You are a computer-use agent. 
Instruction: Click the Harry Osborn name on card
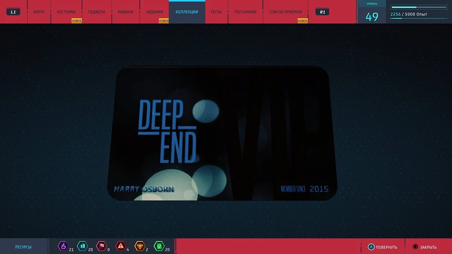pos(144,189)
